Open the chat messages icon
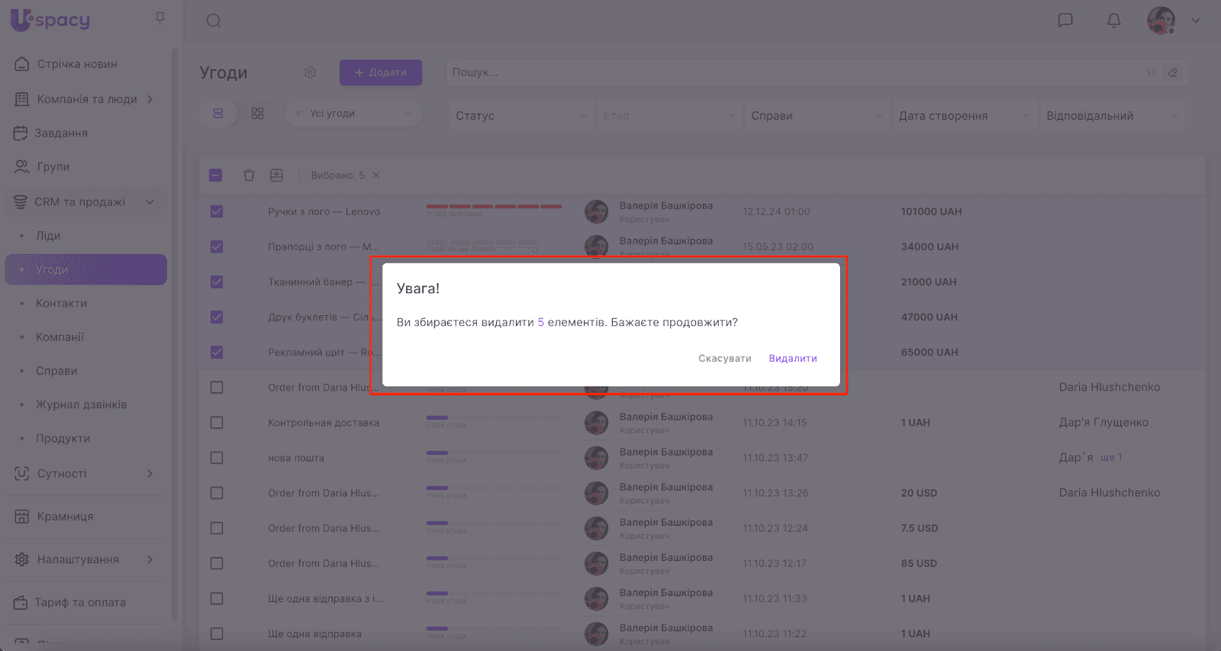This screenshot has height=651, width=1221. tap(1065, 21)
